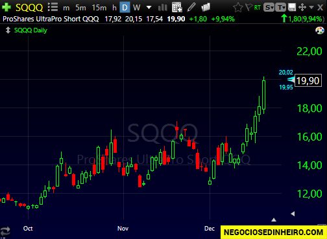This screenshot has height=239, width=327.
Task: Click the ProShares UltraPro Short QQQ name
Action: coord(51,19)
